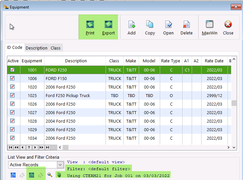Click the refresh arrows beside the green filter icon
Image resolution: width=243 pixels, height=180 pixels.
pos(40,175)
